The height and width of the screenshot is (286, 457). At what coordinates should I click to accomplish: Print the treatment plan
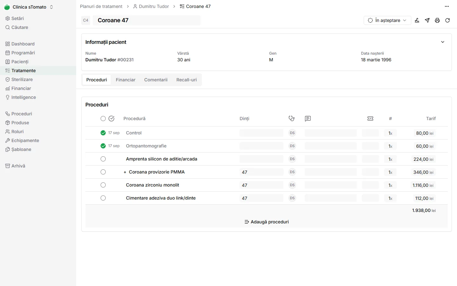tap(437, 20)
